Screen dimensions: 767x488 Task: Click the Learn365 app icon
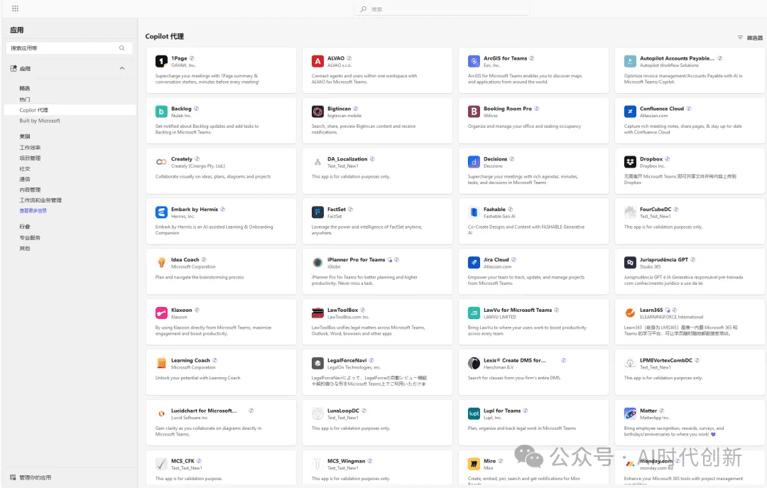630,313
